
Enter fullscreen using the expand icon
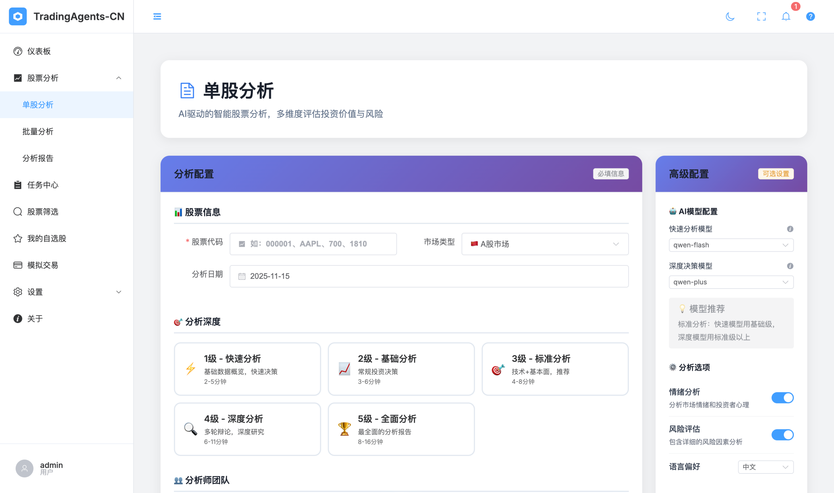pos(761,17)
